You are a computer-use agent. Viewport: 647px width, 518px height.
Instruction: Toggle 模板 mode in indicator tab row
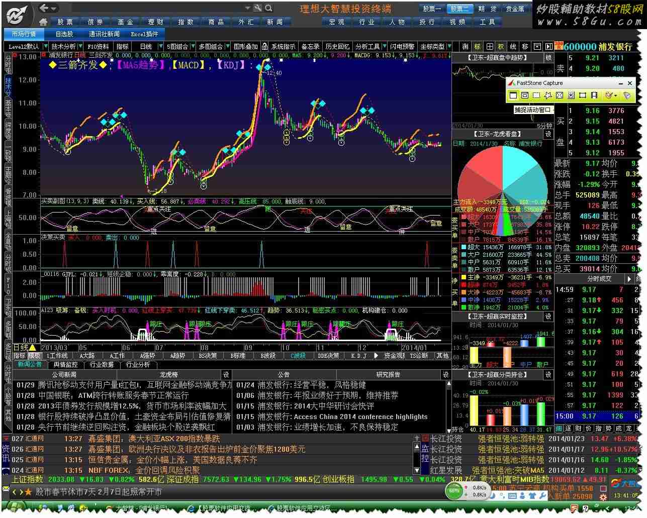tap(35, 355)
